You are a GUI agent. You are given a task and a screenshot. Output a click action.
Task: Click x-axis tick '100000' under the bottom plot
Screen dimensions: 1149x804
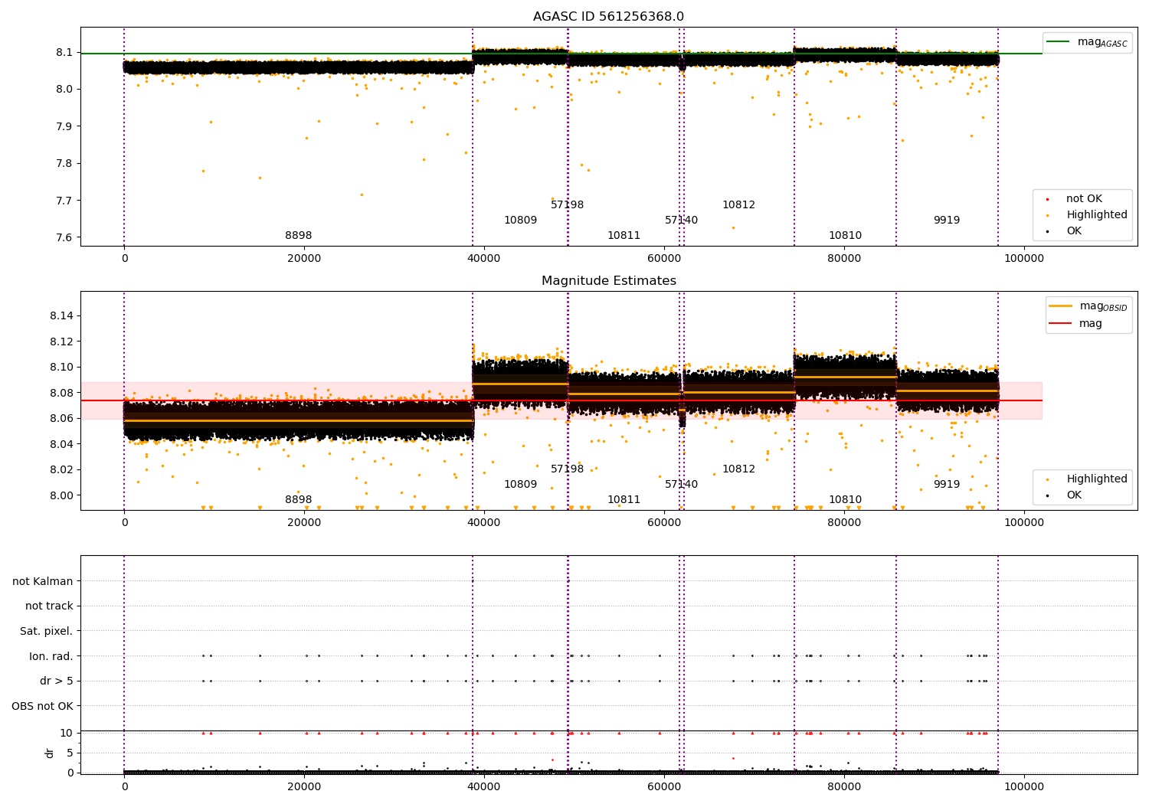[1023, 786]
